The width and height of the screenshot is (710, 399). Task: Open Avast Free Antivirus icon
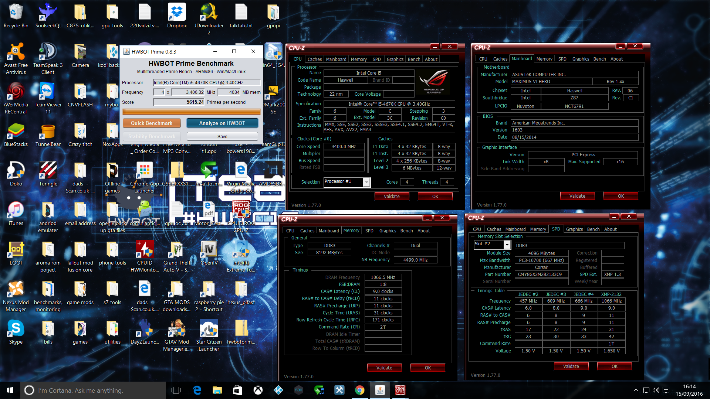16,58
